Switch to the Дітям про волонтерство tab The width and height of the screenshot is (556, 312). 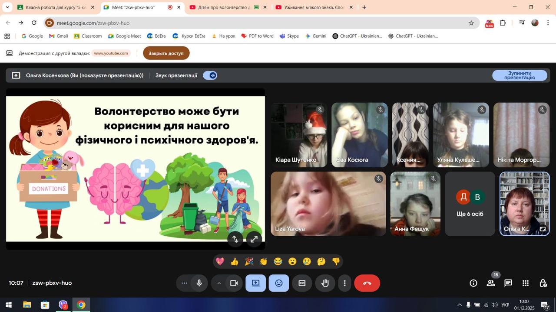coord(224,7)
